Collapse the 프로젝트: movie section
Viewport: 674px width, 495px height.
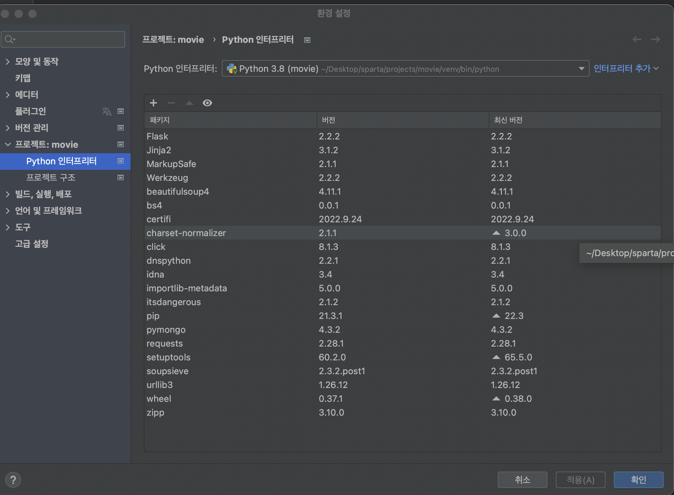tap(8, 144)
